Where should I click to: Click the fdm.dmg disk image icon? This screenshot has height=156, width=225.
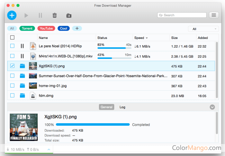33,96
